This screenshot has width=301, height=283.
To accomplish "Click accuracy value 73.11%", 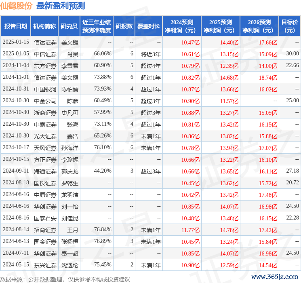I will pyautogui.click(x=103, y=124).
